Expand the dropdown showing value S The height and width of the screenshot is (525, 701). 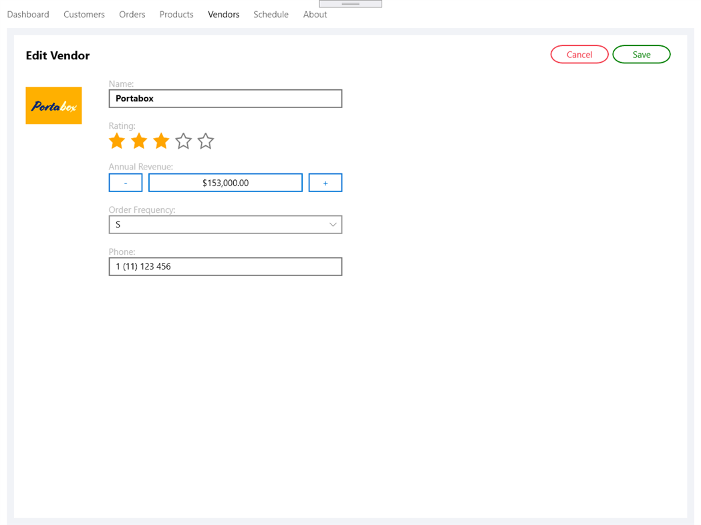[225, 224]
